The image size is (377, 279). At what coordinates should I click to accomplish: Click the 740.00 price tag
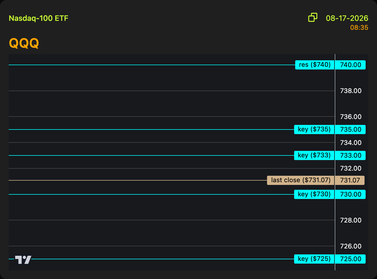click(x=350, y=65)
